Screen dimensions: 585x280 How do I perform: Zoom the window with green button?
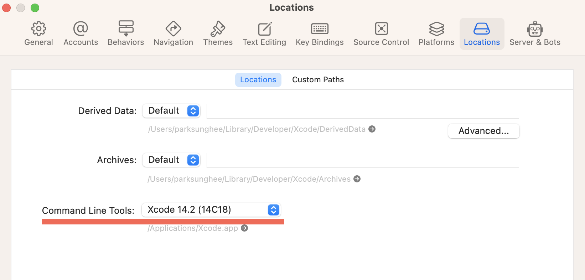pos(35,8)
